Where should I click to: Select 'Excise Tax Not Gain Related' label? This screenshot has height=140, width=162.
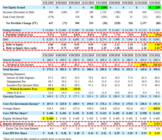tap(22, 129)
